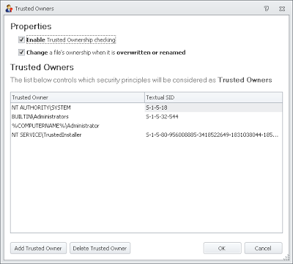Screen dimensions: 293x264
Task: Grab the resize grip in dialog corner
Action: (x=286, y=257)
